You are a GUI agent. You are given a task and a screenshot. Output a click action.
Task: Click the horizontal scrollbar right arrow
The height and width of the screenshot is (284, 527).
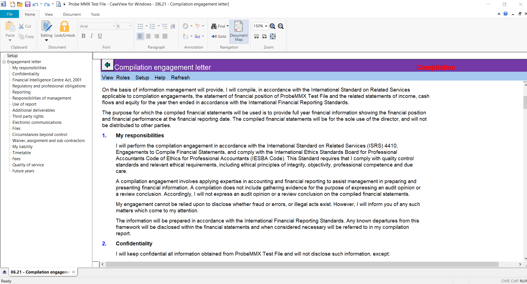tap(520, 264)
